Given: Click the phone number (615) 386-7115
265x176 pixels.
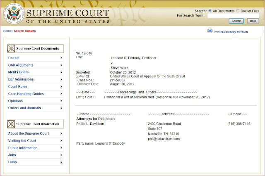Looking at the screenshot, I should point(239,124).
